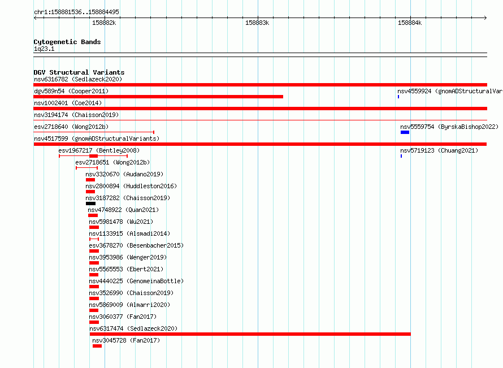This screenshot has width=503, height=368.
Task: Select the black nsv3187282 (Chaisson2019) bar
Action: 91,204
